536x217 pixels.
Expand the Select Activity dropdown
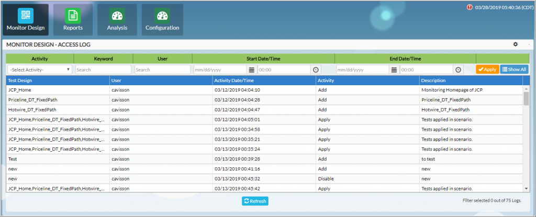(40, 70)
